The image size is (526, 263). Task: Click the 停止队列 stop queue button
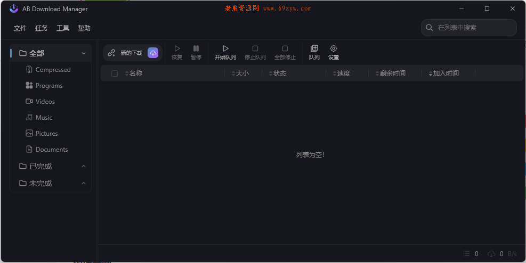[x=255, y=53]
